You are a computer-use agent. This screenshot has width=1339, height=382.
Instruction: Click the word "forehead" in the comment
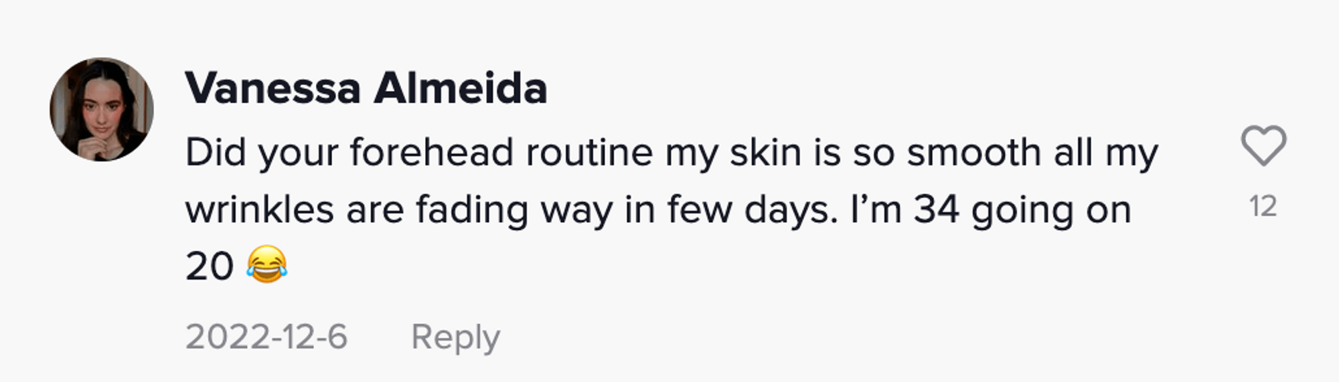pyautogui.click(x=431, y=153)
